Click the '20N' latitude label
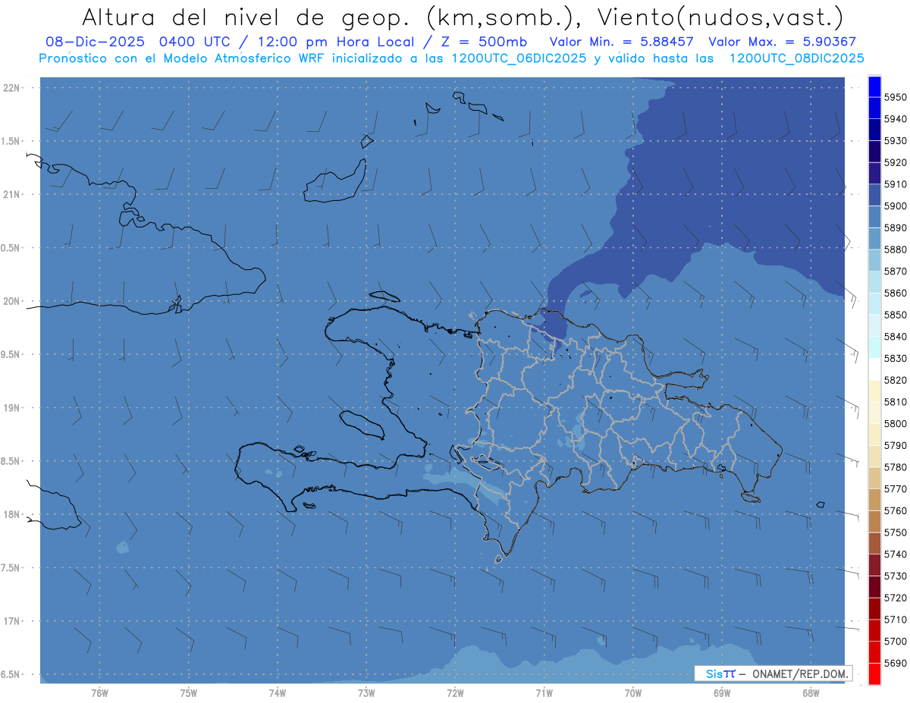910x703 pixels. tap(11, 301)
